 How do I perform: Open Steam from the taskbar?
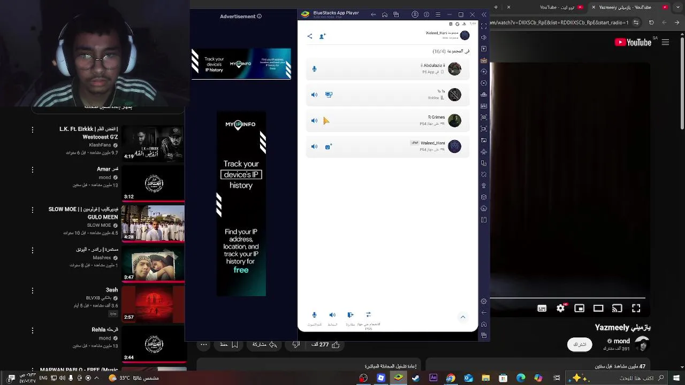pos(416,378)
